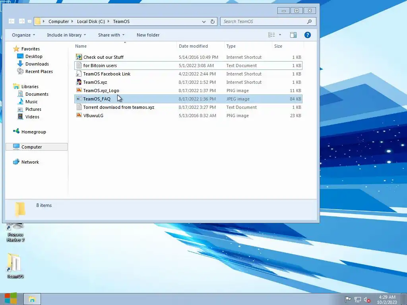Expand the view options dropdown arrow

(x=280, y=35)
